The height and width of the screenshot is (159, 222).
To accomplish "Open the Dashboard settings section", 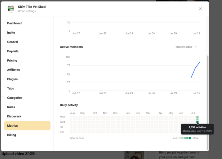I will [15, 23].
